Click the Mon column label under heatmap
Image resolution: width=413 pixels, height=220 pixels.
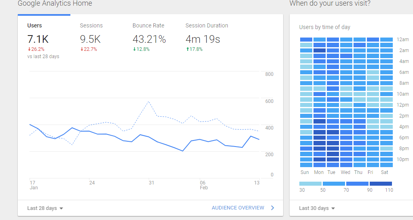click(319, 172)
